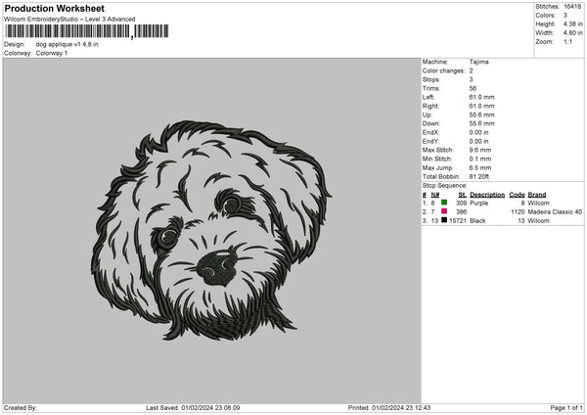Click the Stitches value '16418'
Screen dimensions: 587x415
572,7
